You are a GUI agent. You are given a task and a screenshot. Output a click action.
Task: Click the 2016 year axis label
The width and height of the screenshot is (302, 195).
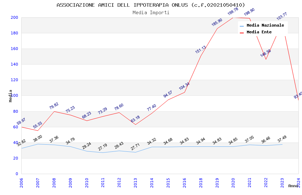184,183
